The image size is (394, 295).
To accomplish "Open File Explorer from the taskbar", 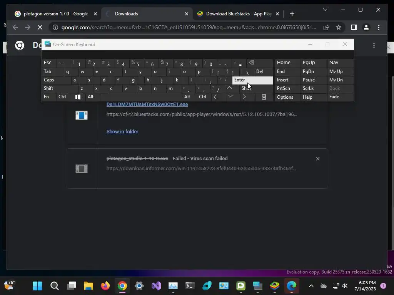I will pyautogui.click(x=88, y=286).
